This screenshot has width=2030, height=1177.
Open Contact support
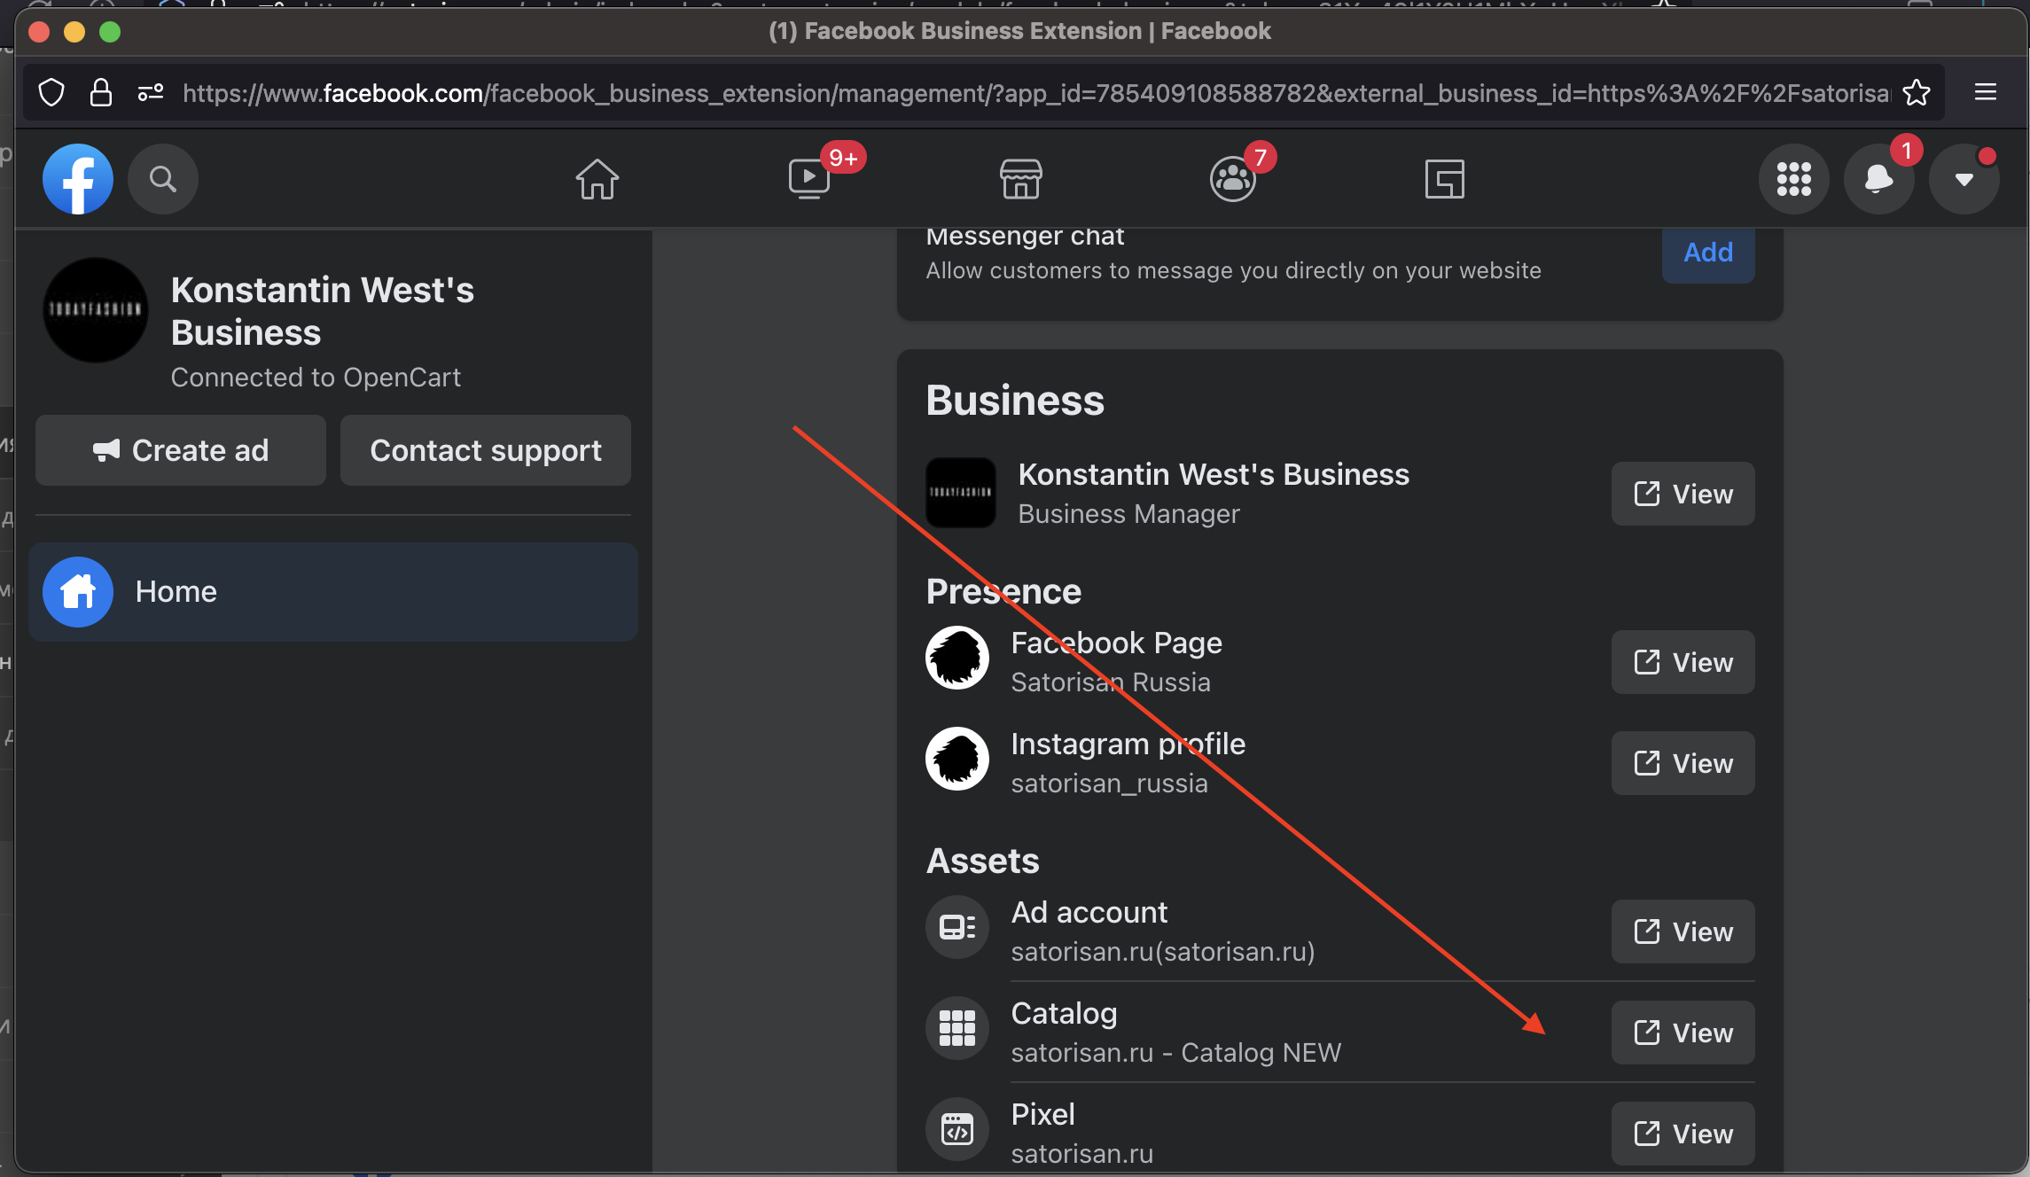click(x=485, y=450)
